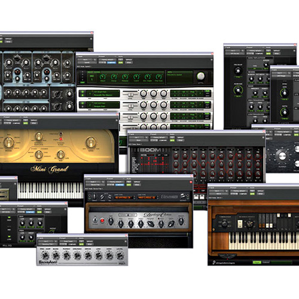Click the Level fader of Xpand's first part
Viewport: 299px width, 299px height.
130,94
